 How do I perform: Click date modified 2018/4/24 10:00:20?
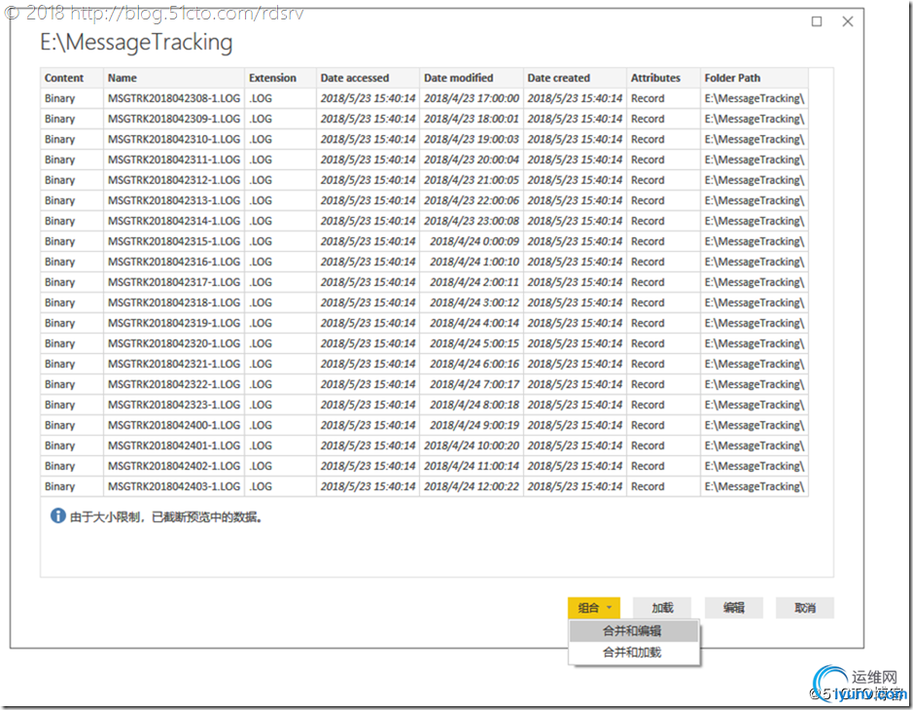471,445
